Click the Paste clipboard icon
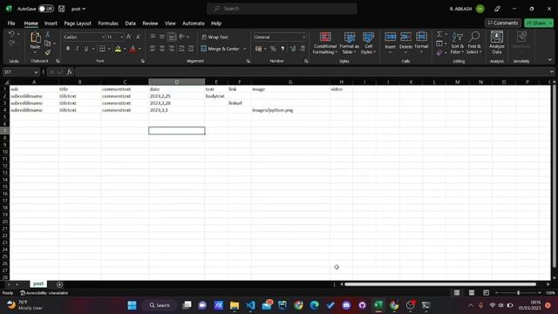Image resolution: width=558 pixels, height=314 pixels. 35,38
